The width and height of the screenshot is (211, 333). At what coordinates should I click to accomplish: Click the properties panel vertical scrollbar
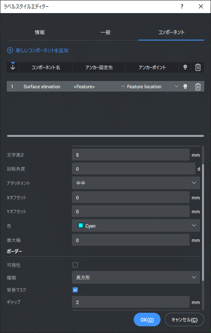click(203, 222)
